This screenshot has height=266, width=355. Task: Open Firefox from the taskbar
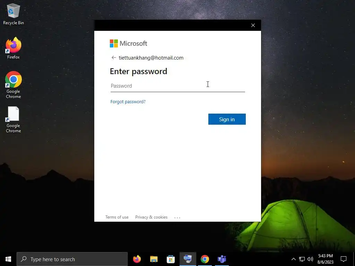[x=137, y=259]
